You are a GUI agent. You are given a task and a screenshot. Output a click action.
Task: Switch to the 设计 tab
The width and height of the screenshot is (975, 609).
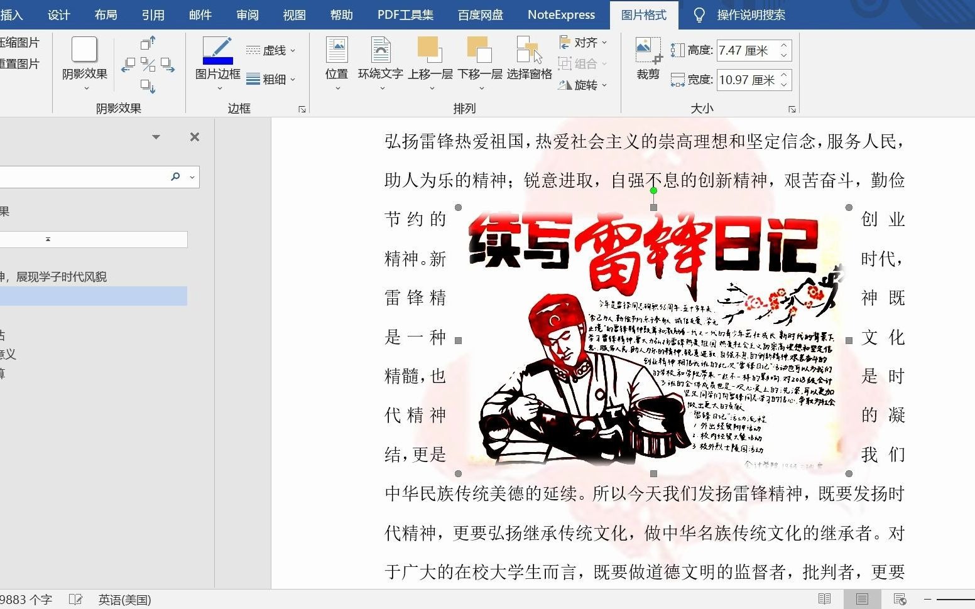pyautogui.click(x=59, y=14)
